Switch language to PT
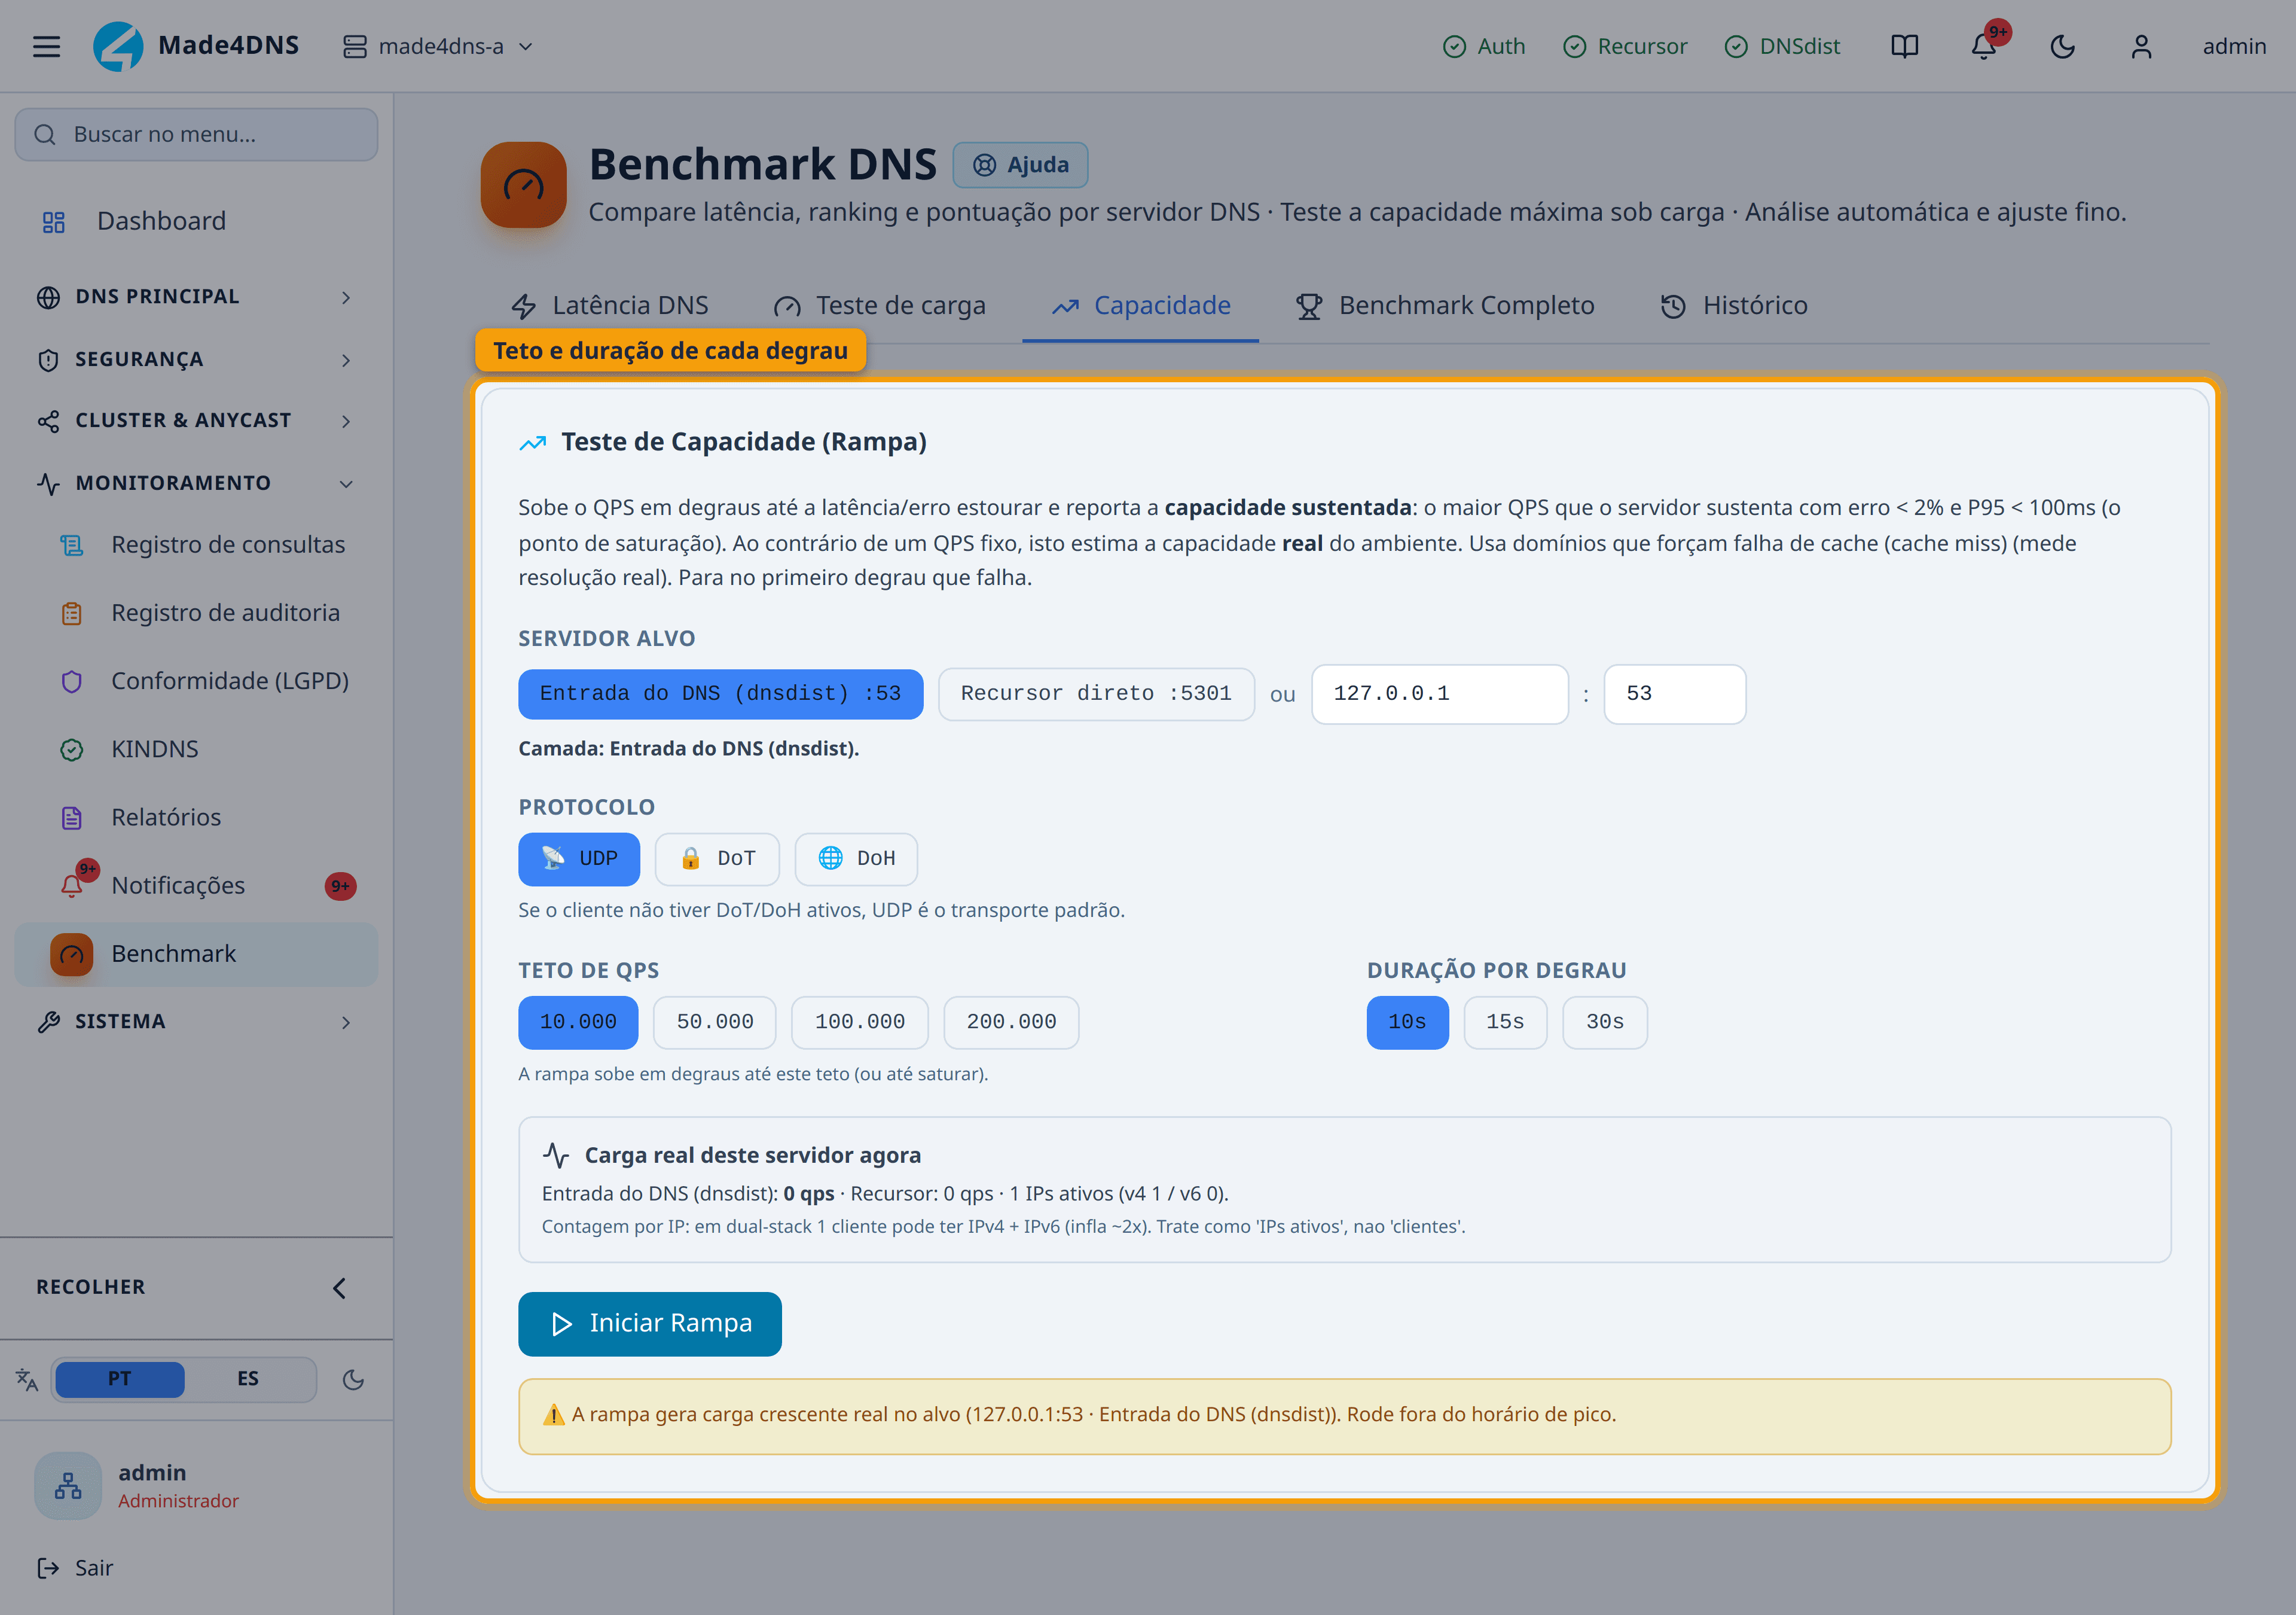The image size is (2296, 1615). click(x=119, y=1379)
